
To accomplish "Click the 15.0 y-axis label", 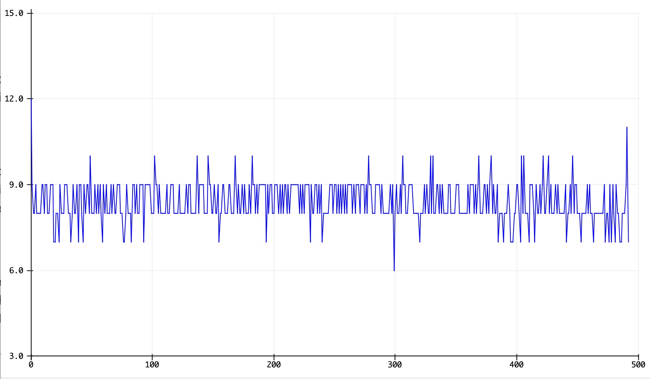I will (14, 13).
